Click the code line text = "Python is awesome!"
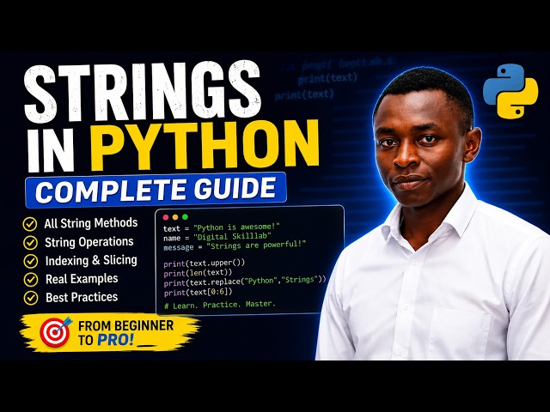 (x=222, y=228)
